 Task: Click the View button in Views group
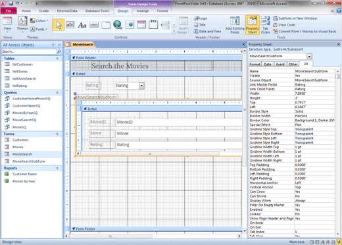7,24
